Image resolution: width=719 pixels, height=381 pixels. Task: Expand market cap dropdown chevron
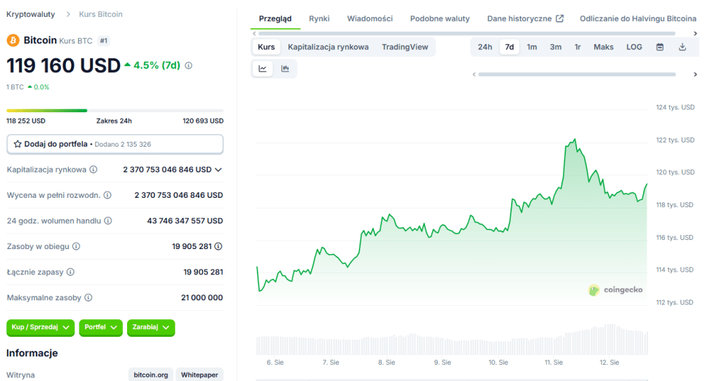218,170
